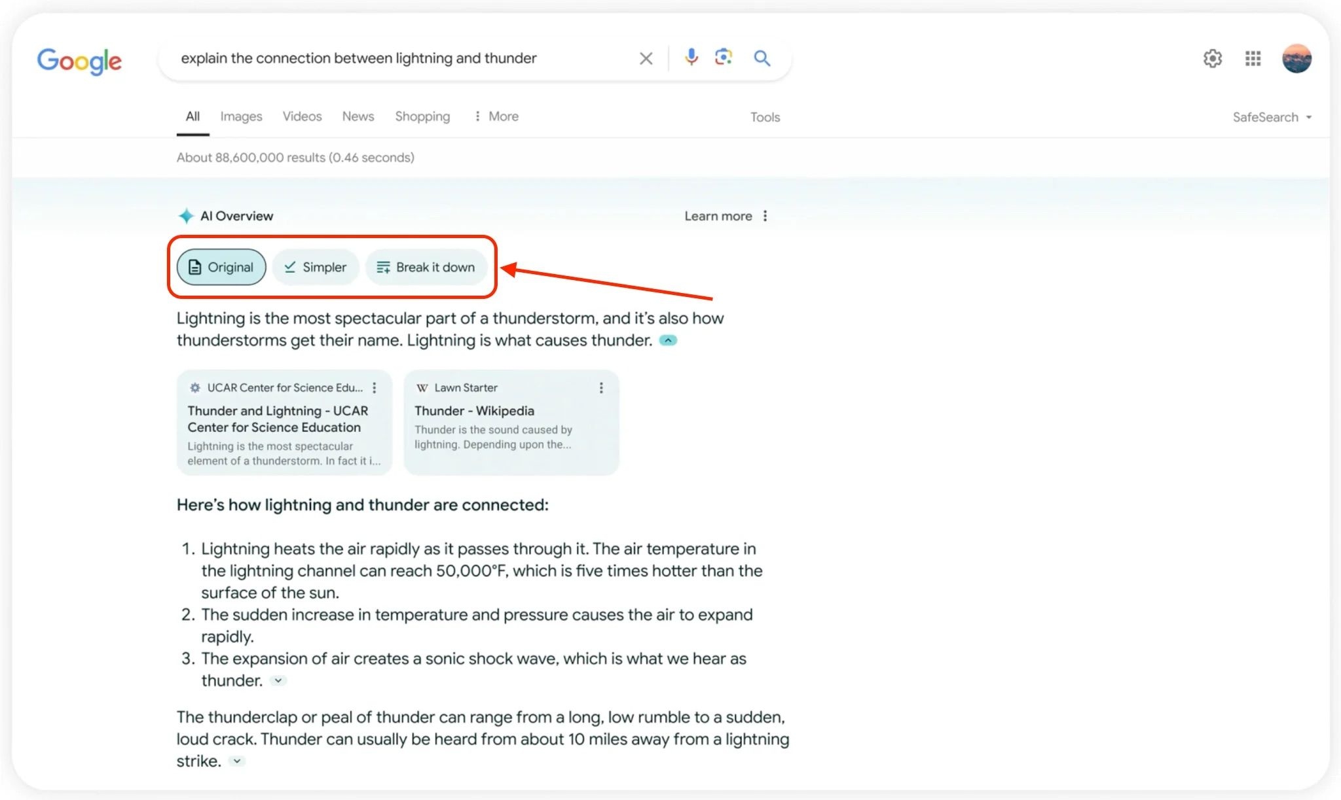This screenshot has width=1341, height=800.
Task: Click the Google apps grid icon
Action: tap(1253, 57)
